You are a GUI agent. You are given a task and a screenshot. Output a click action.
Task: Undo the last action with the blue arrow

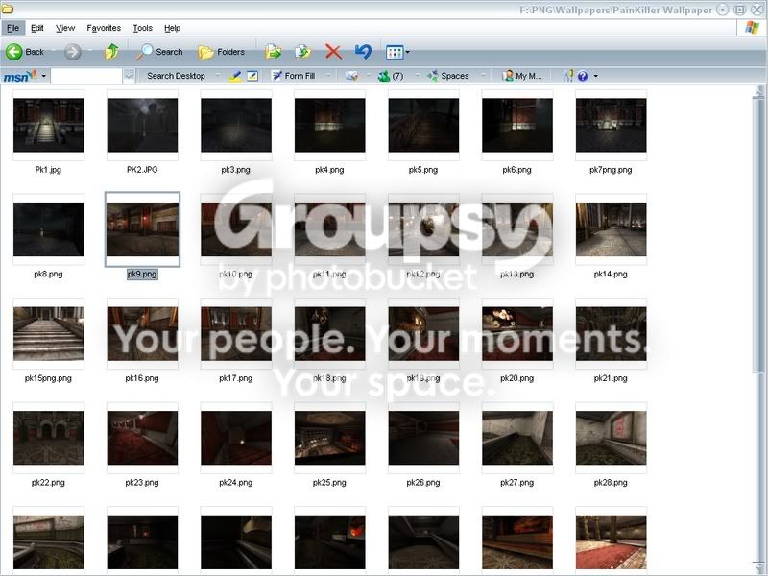(x=363, y=52)
